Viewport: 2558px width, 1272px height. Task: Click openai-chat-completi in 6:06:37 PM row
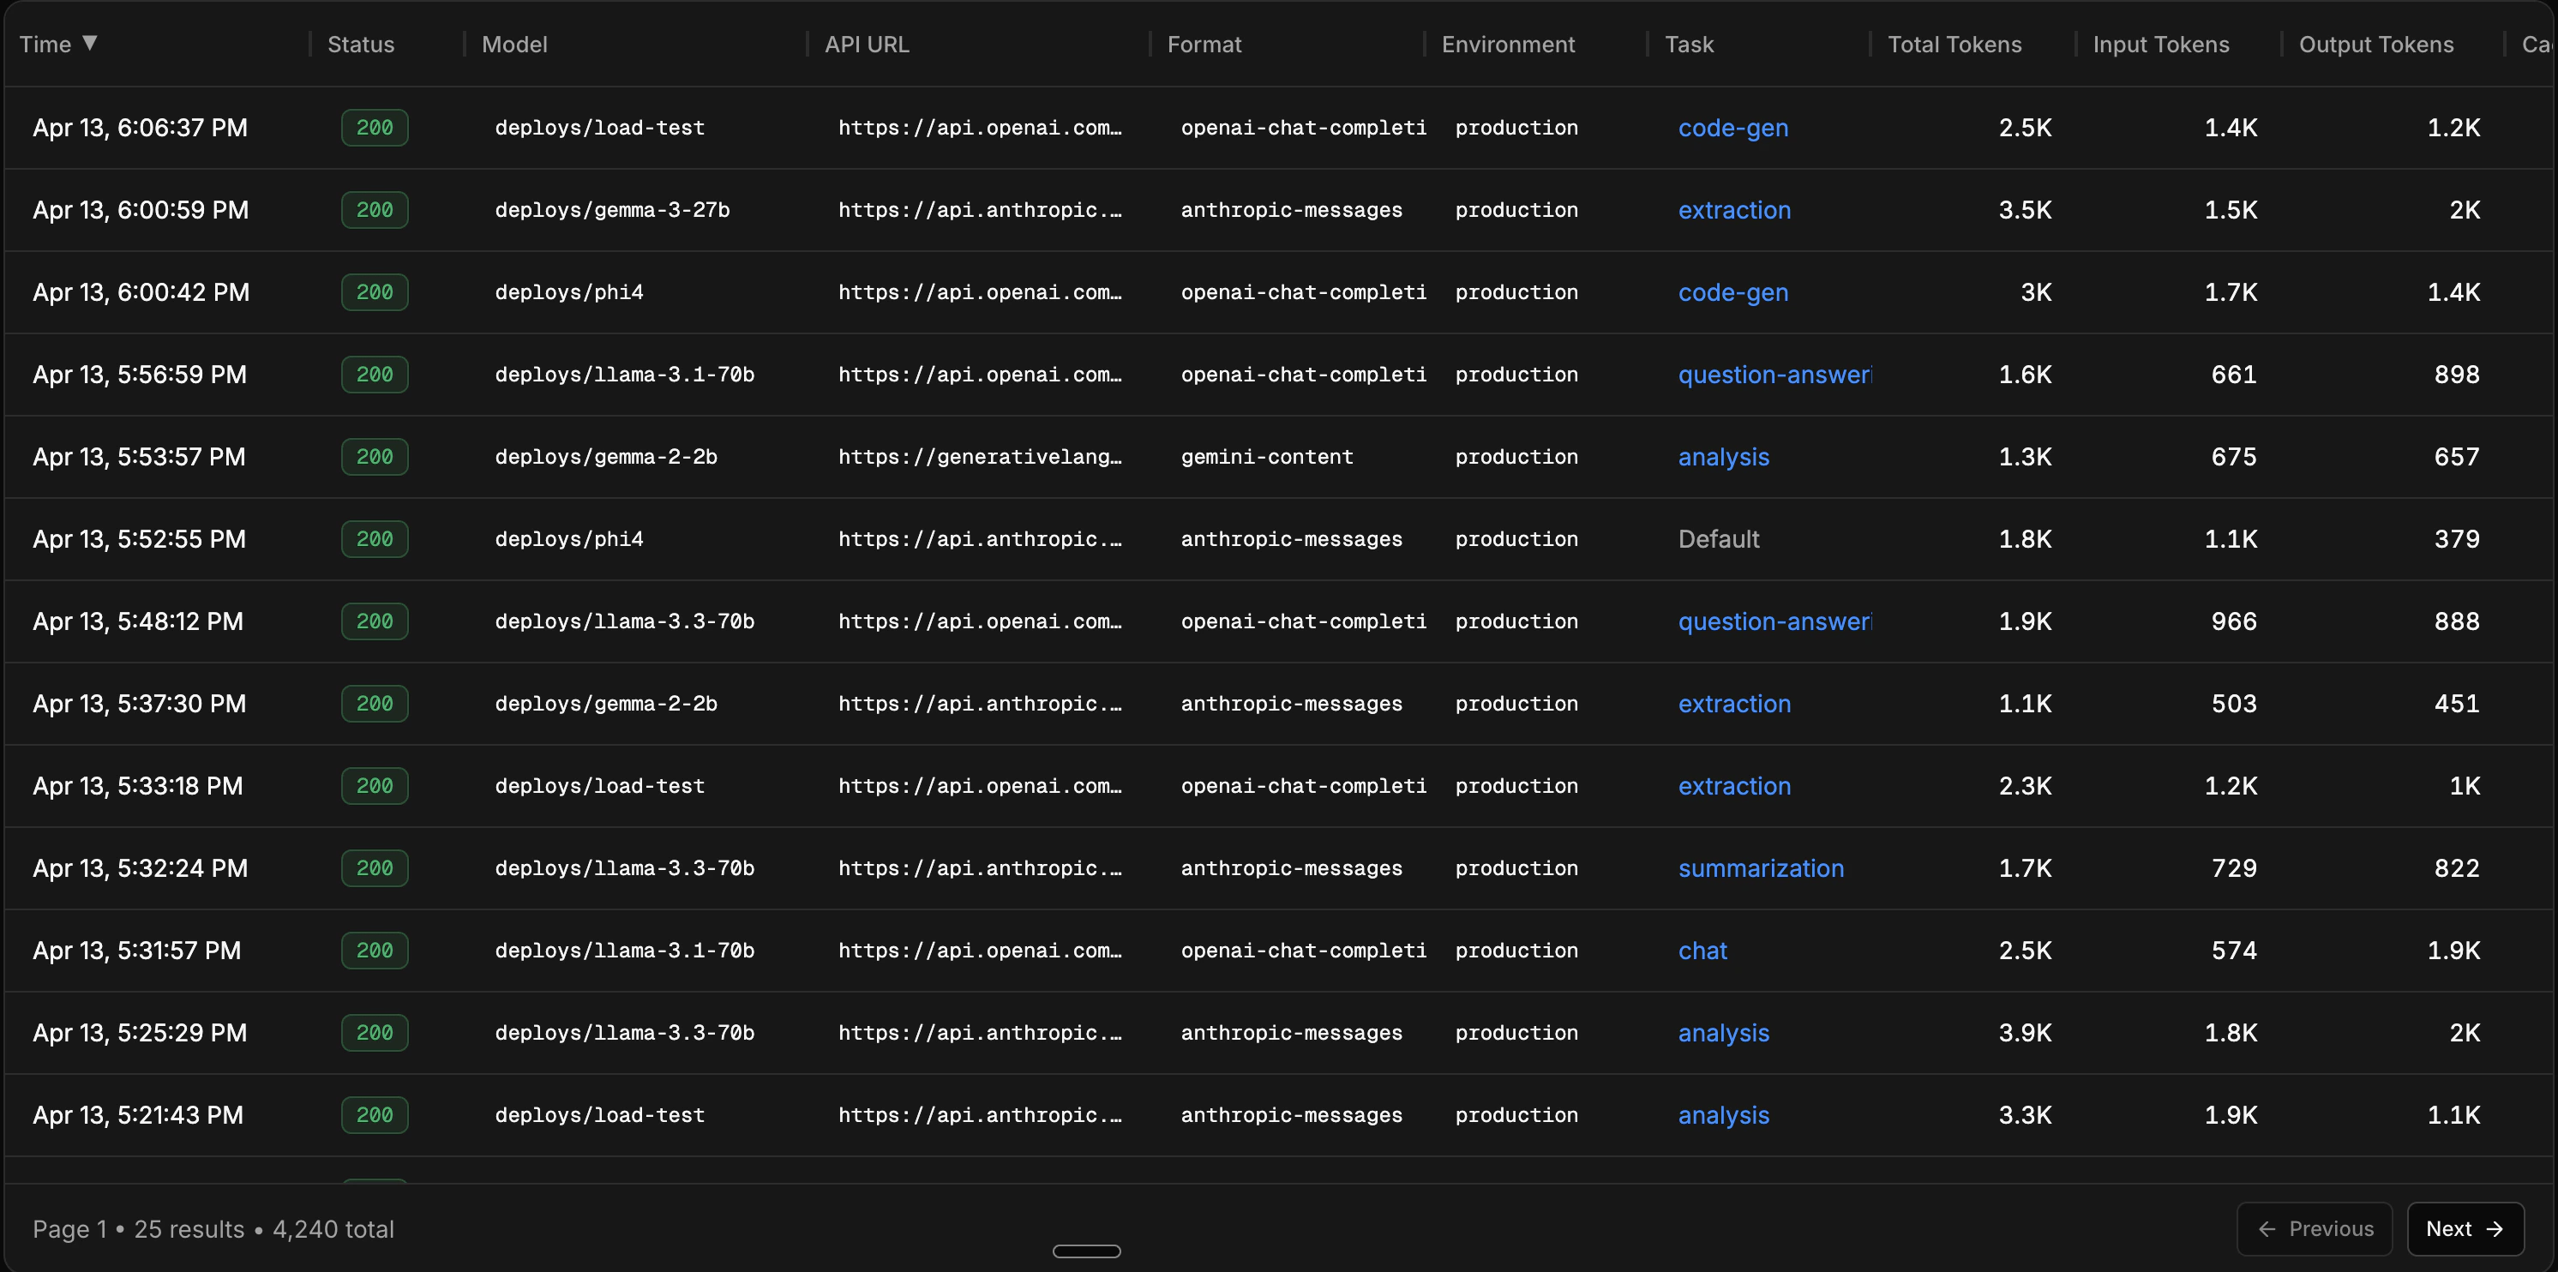[1303, 128]
